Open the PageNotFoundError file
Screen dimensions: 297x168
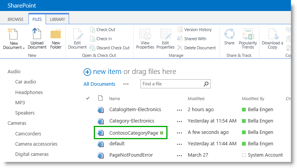coord(131,155)
